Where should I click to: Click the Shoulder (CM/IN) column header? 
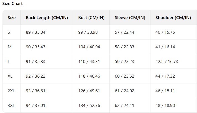click(173, 17)
